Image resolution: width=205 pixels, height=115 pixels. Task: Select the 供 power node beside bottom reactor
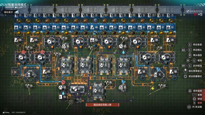tap(108, 83)
